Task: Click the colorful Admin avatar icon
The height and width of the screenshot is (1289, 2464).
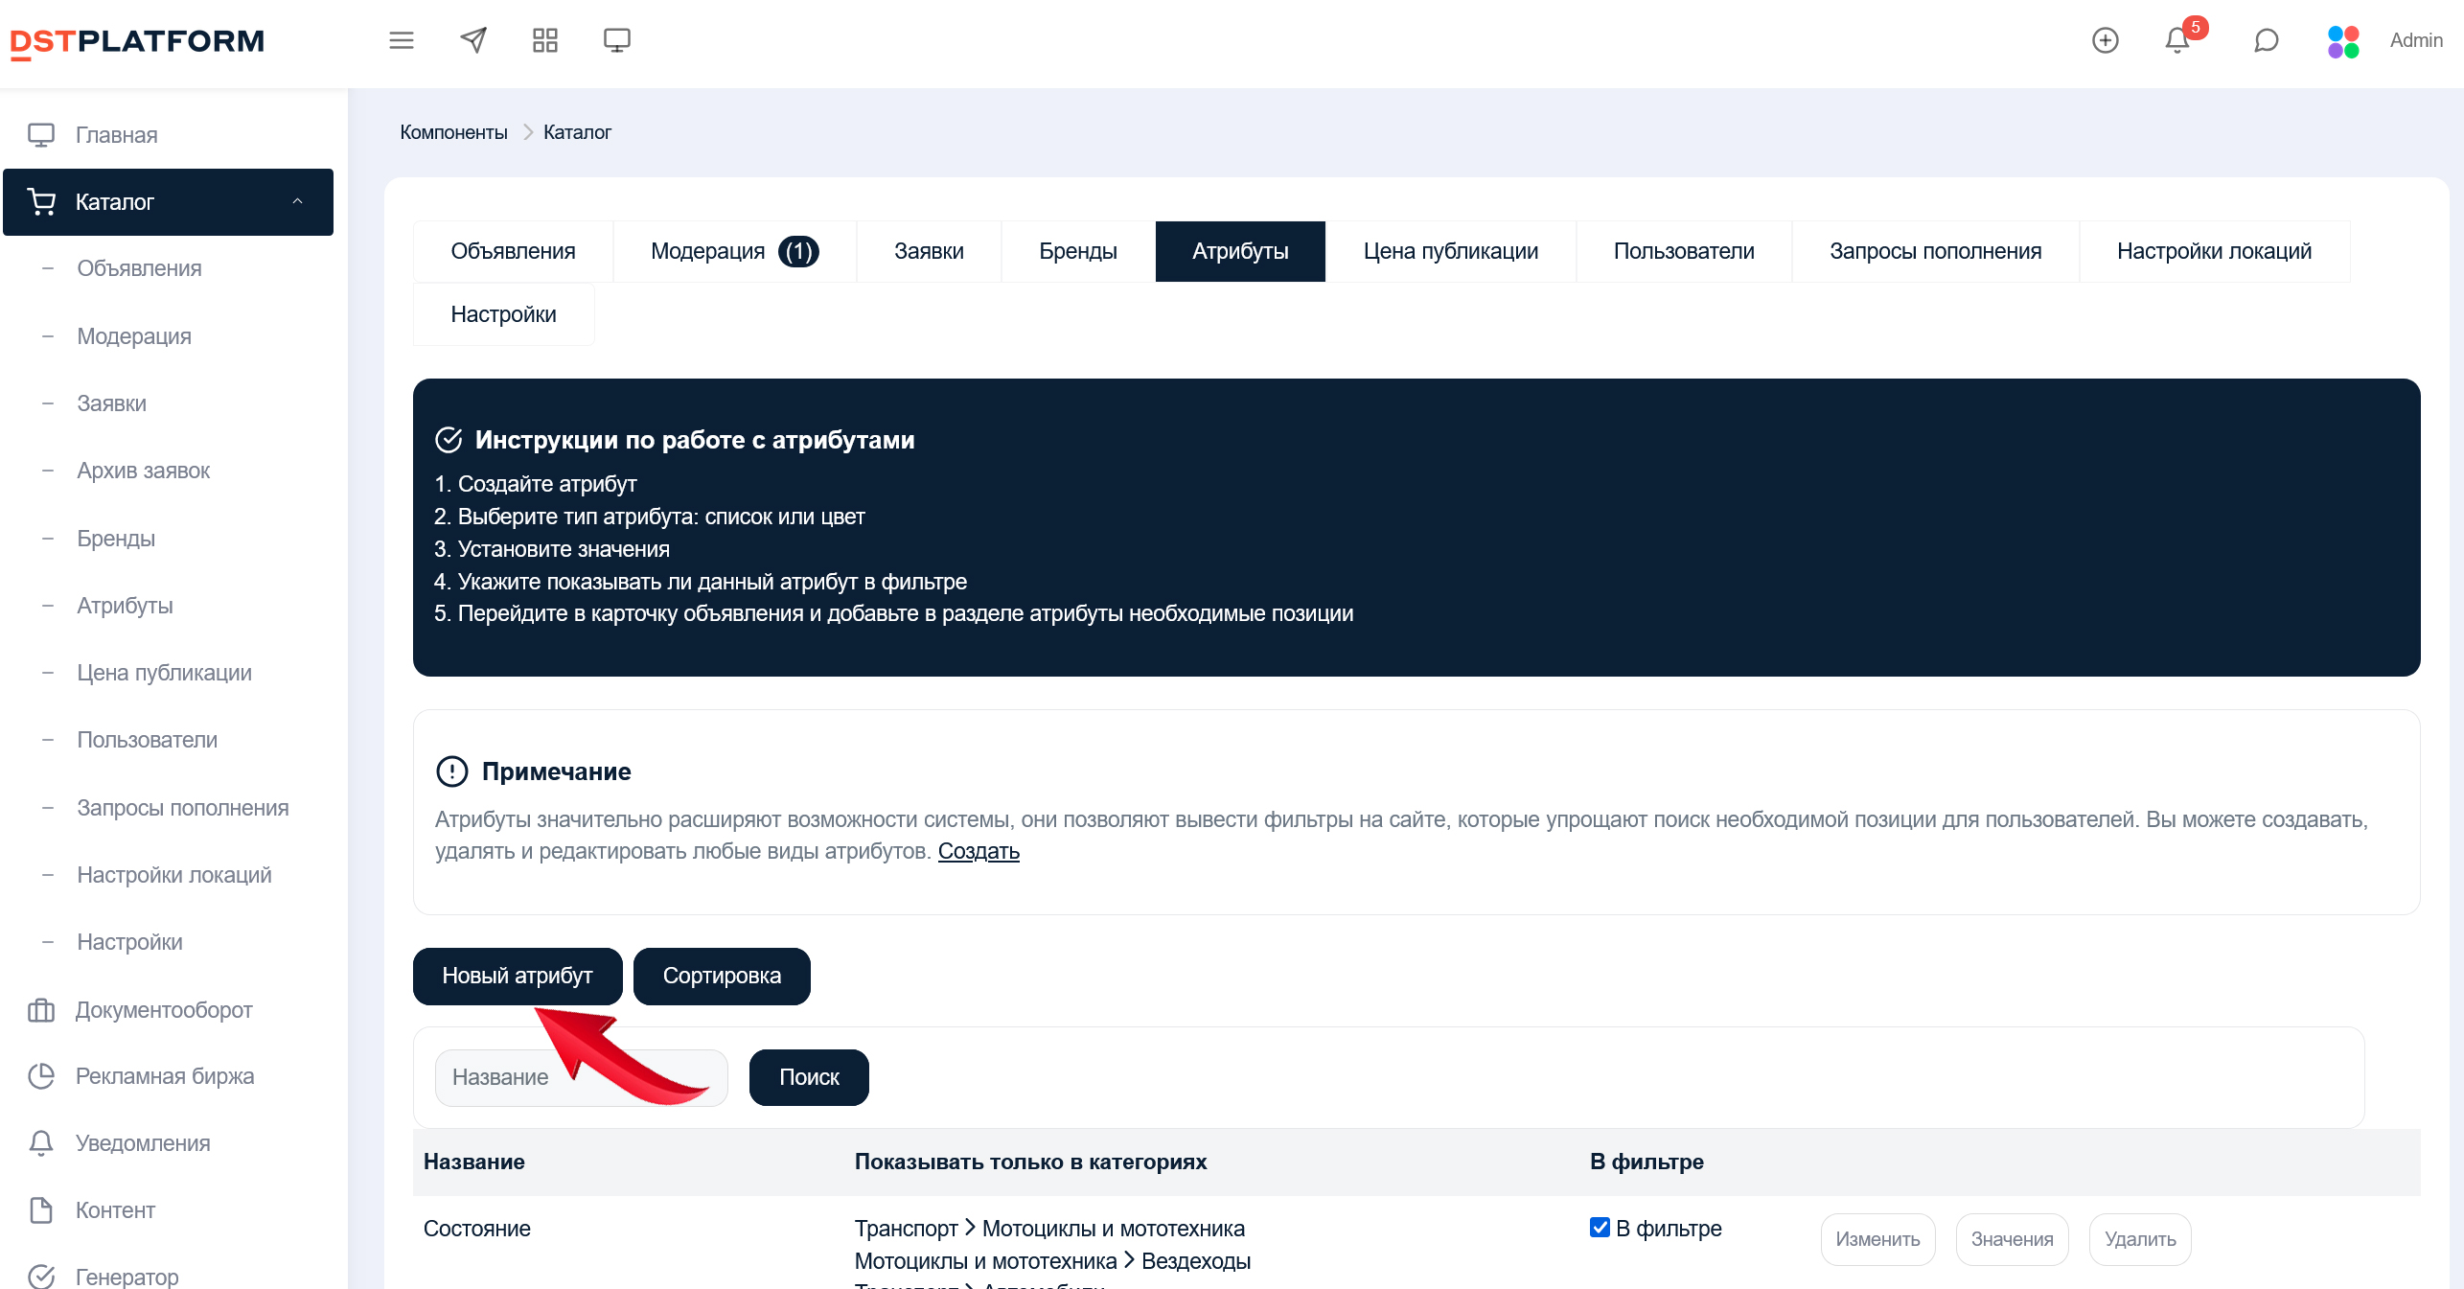Action: click(x=2342, y=41)
